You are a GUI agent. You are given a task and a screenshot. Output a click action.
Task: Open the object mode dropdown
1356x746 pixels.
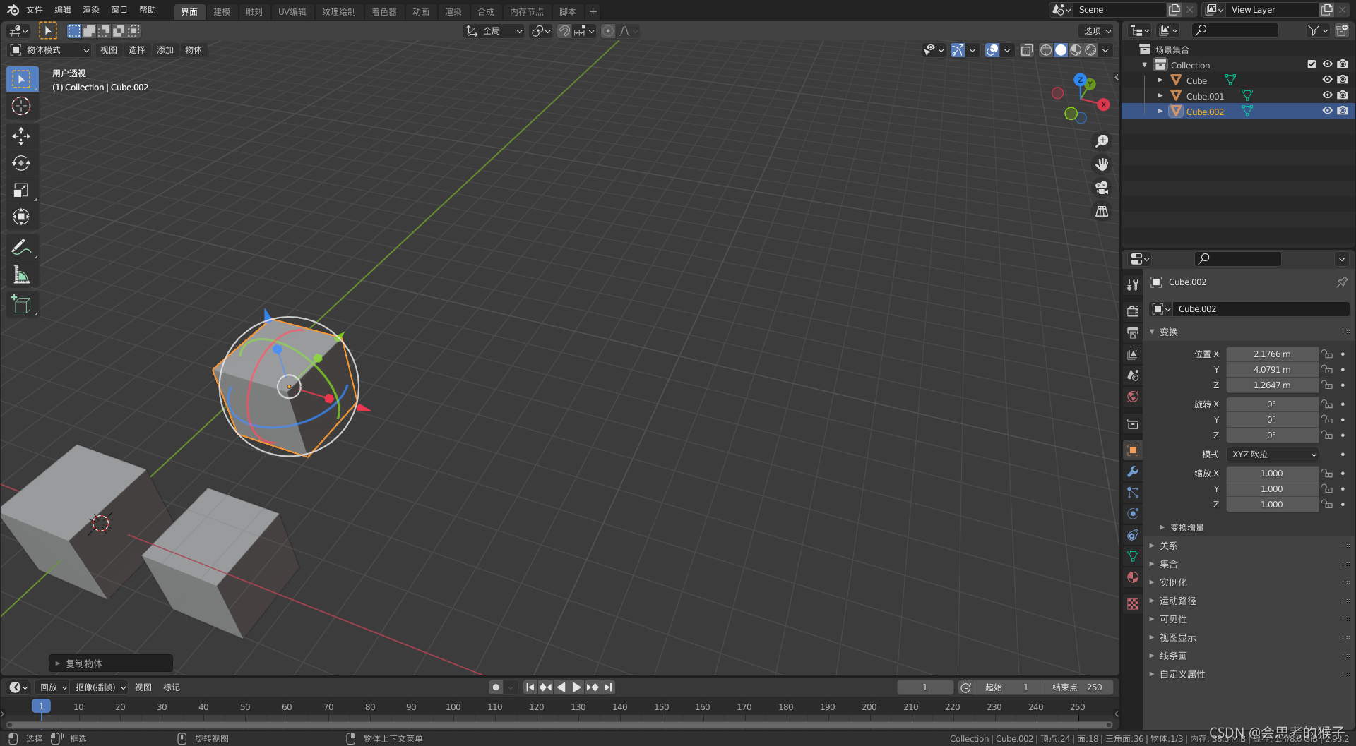coord(49,50)
